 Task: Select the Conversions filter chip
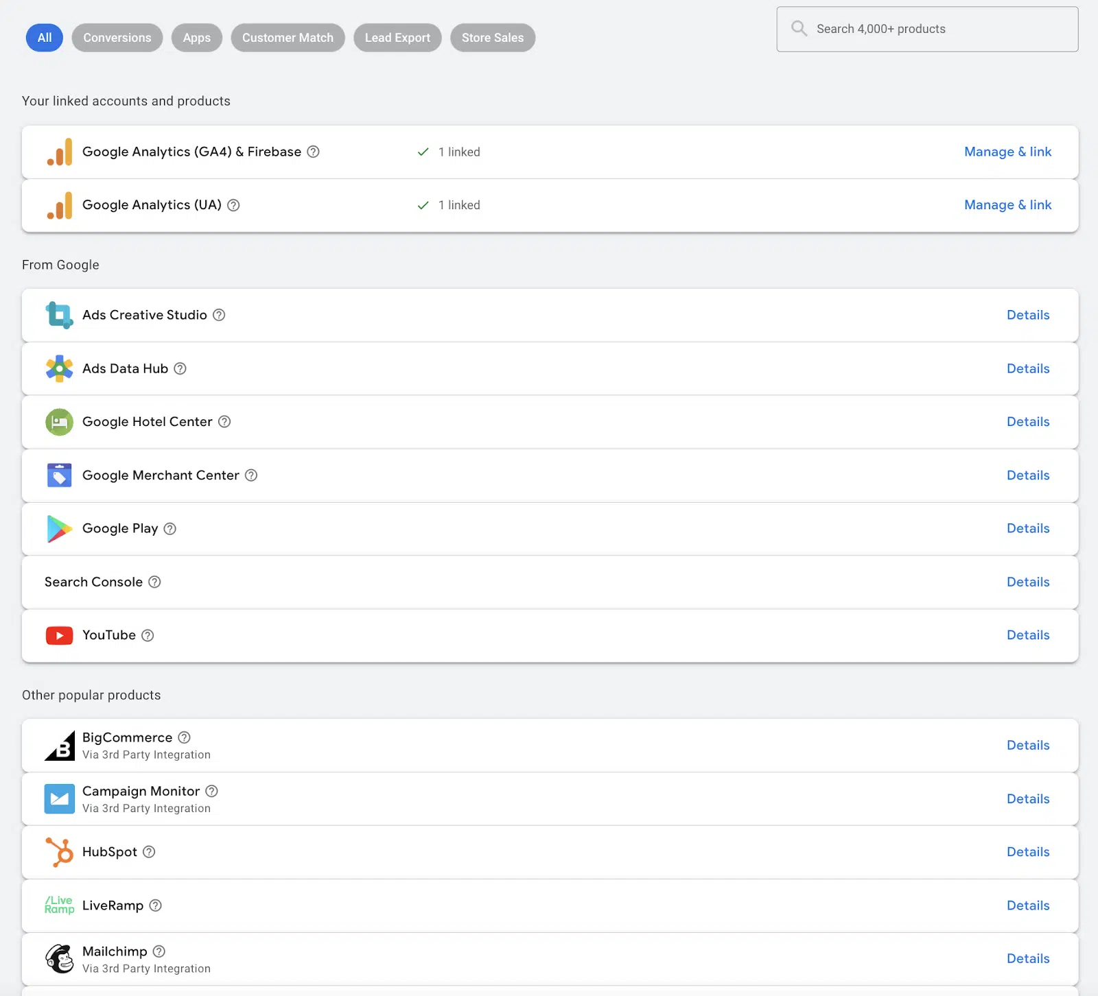tap(117, 38)
